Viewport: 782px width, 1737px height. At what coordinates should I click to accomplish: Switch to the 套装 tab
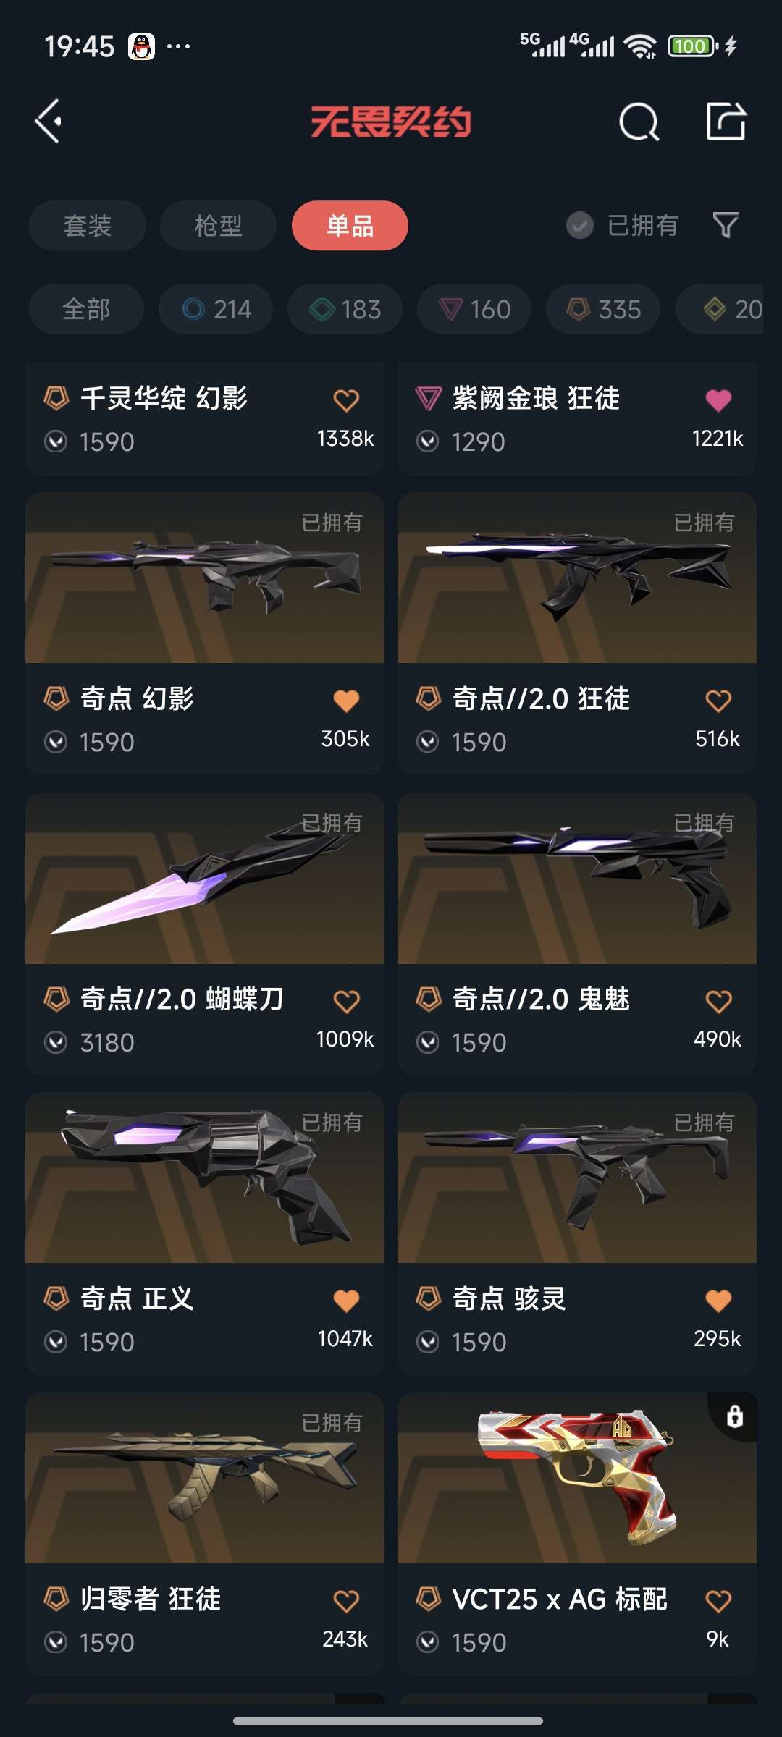point(88,226)
